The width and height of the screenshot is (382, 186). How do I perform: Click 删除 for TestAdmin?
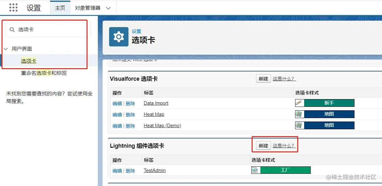click(130, 171)
